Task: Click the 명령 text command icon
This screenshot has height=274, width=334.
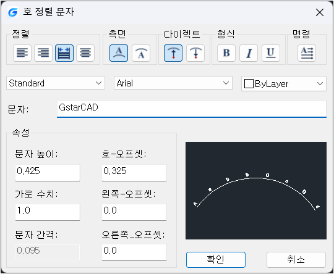Action: [307, 53]
